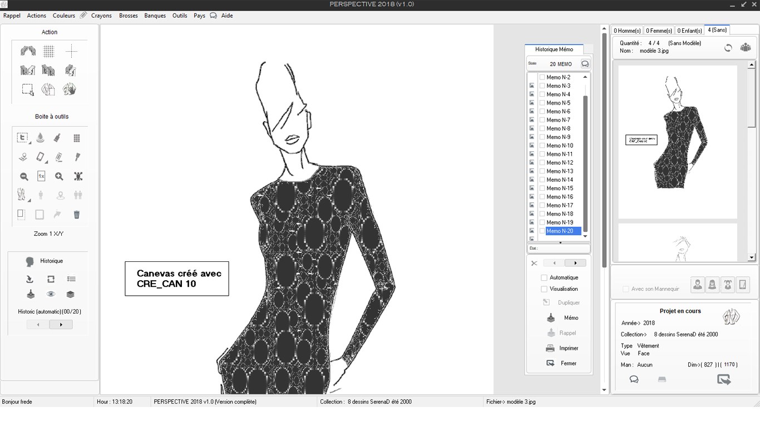Click the Imprimer button
Viewport: 760px width, 427px height.
(562, 348)
